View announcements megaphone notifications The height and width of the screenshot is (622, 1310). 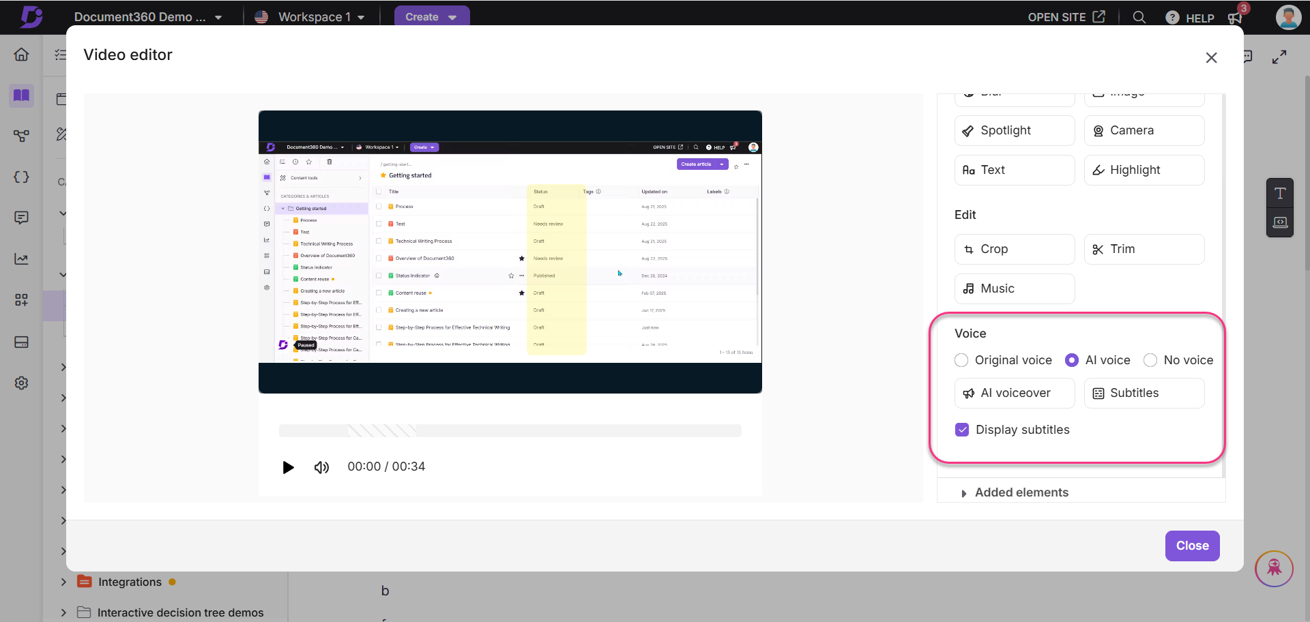click(x=1235, y=18)
